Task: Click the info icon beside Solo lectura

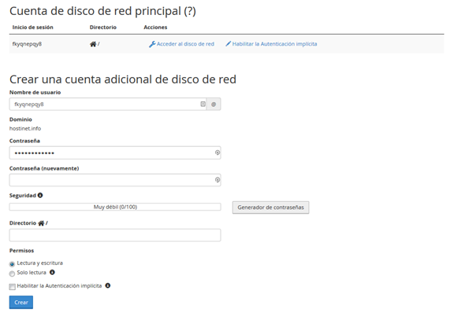Action: pyautogui.click(x=52, y=272)
